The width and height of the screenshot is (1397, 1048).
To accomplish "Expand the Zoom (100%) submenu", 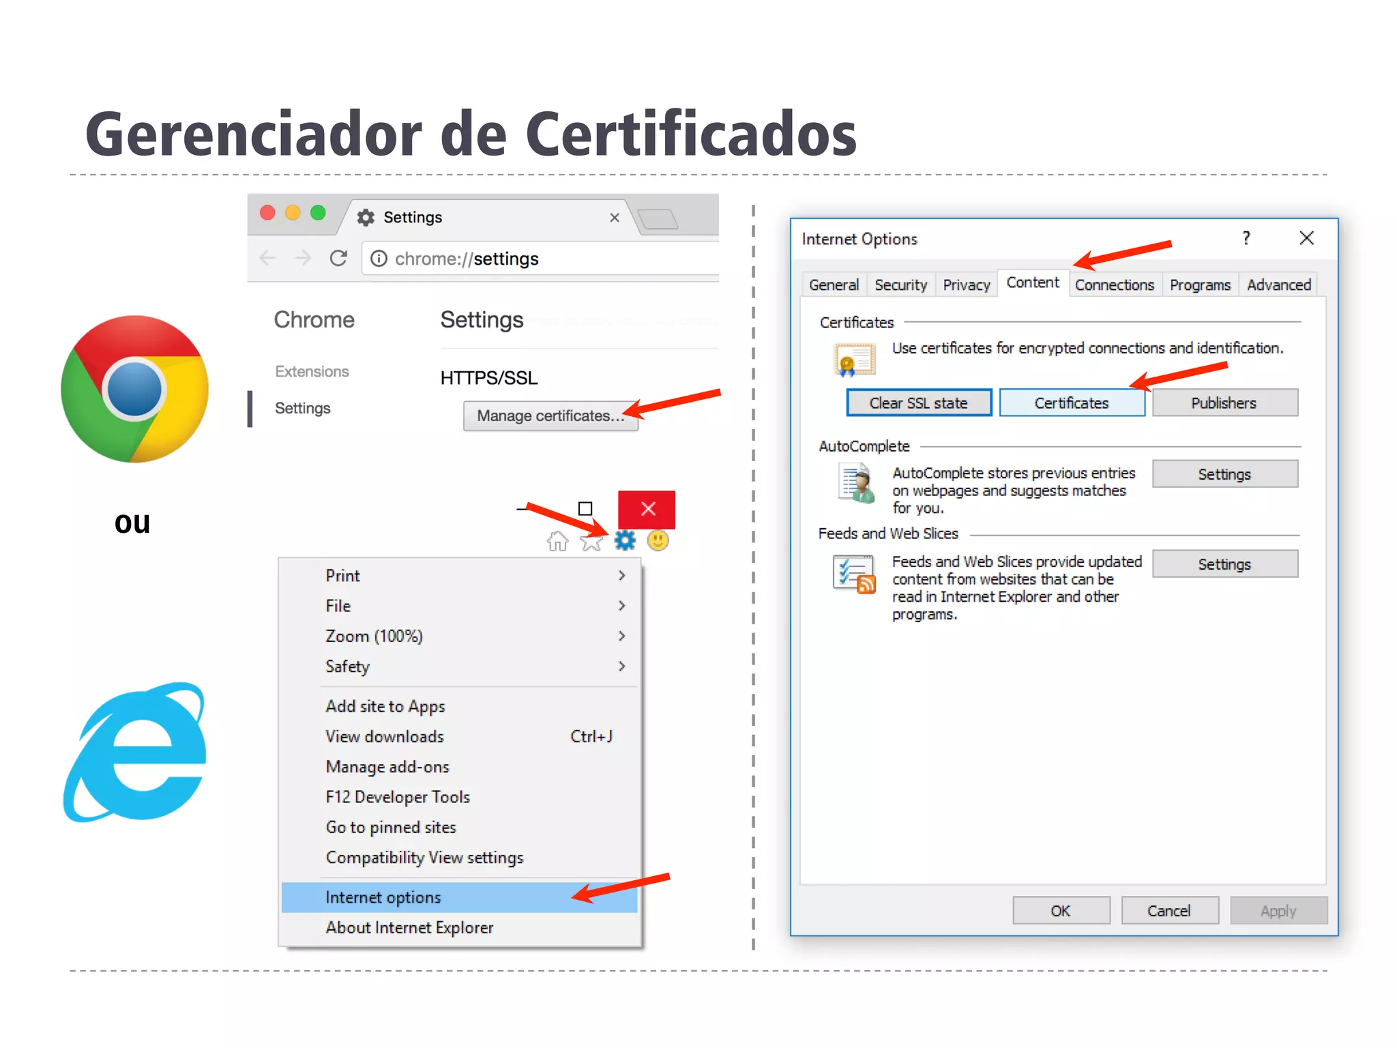I will 460,636.
